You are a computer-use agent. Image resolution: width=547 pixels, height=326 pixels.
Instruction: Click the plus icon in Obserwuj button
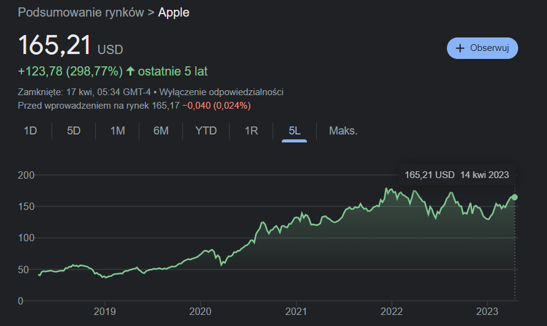click(x=459, y=48)
